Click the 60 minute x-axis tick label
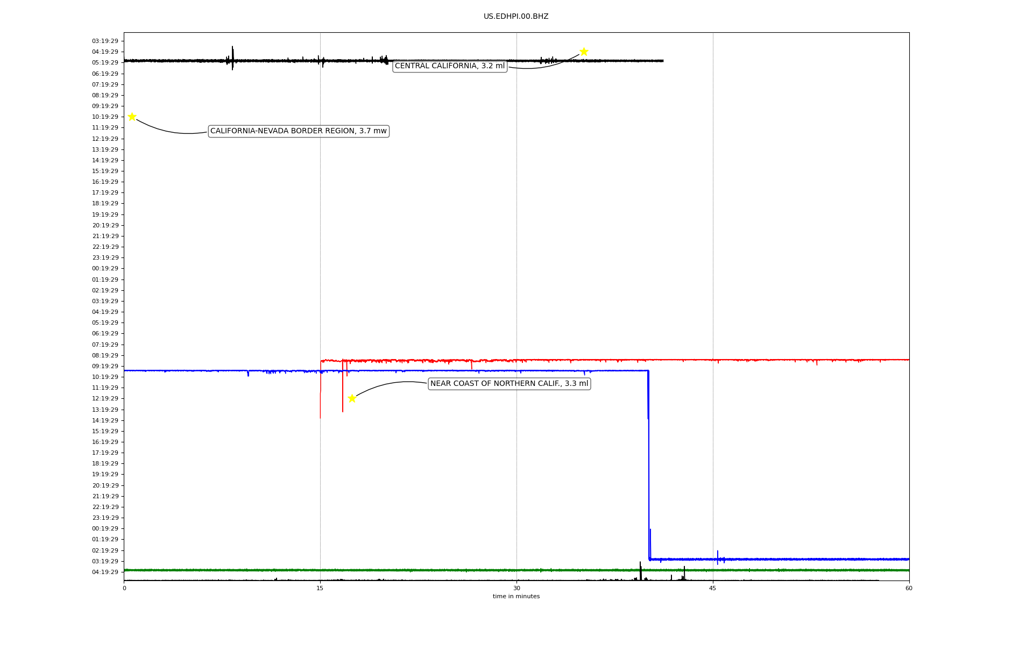This screenshot has height=645, width=1033. point(909,588)
